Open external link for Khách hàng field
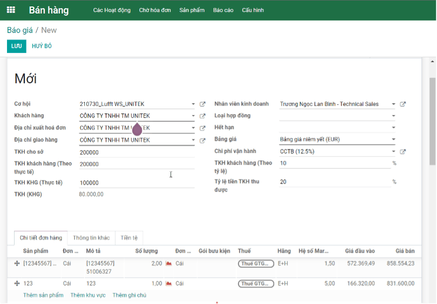 point(203,116)
